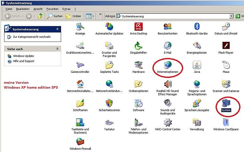Click the Suchen toolbar button
Viewport: 244px width, 152px height.
pos(55,16)
